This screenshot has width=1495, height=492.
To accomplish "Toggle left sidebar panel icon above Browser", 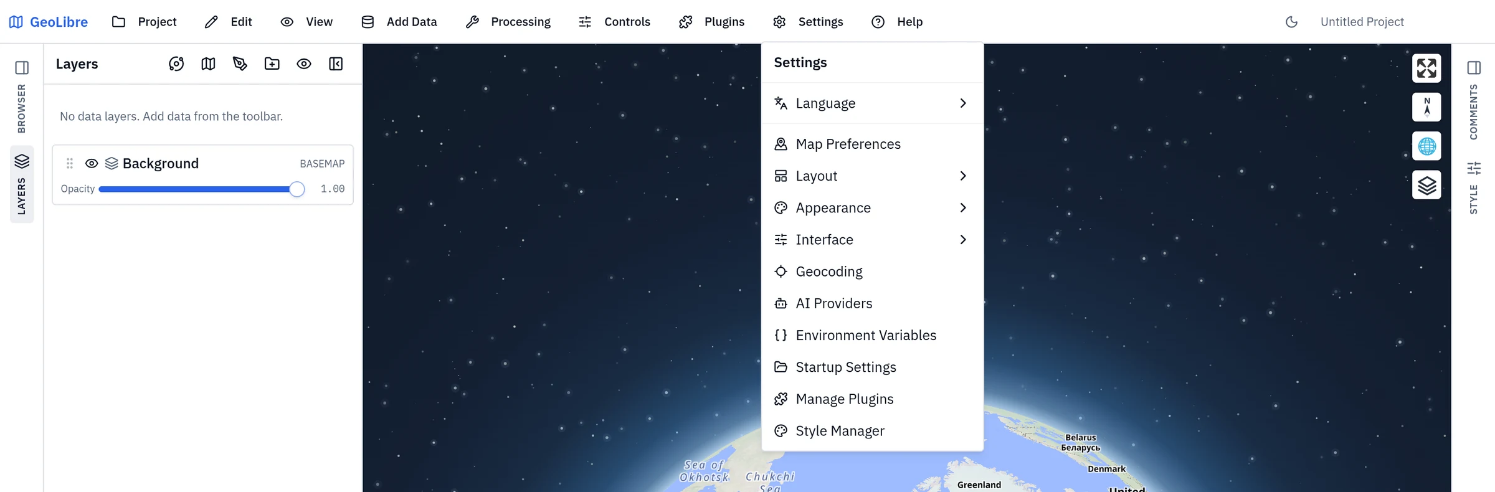I will point(22,67).
